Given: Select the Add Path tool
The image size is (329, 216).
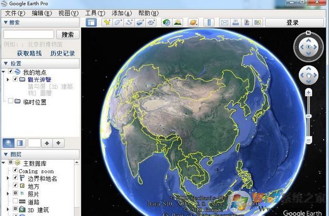Looking at the screenshot, I should pos(129,23).
